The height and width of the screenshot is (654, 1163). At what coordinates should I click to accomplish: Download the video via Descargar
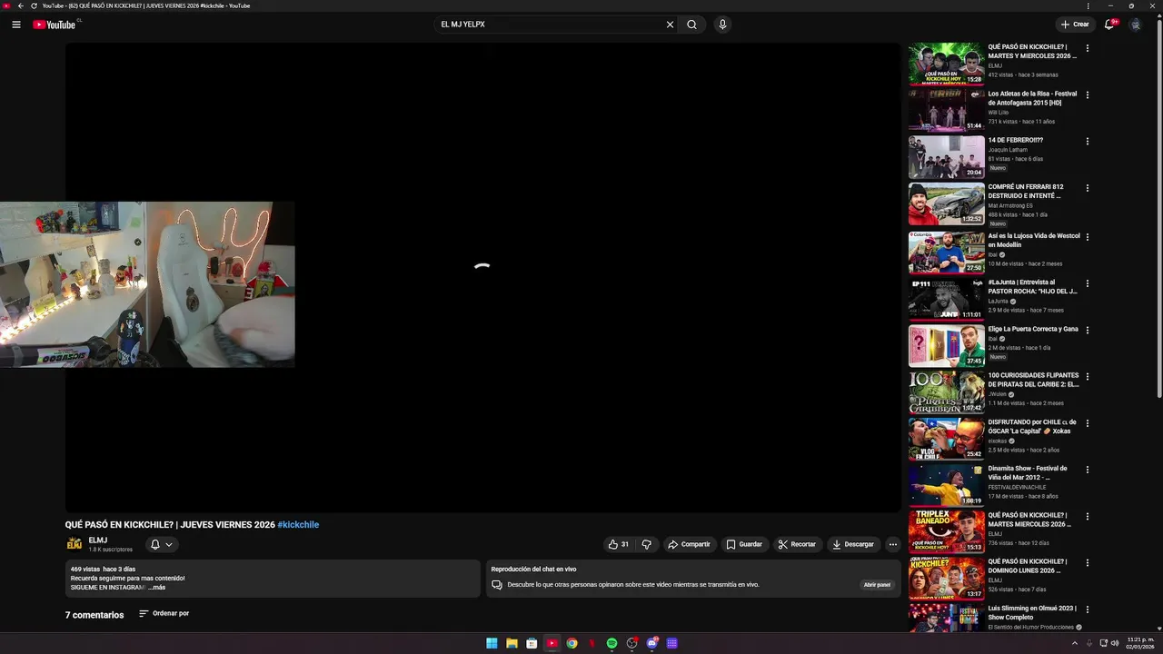[x=853, y=544]
